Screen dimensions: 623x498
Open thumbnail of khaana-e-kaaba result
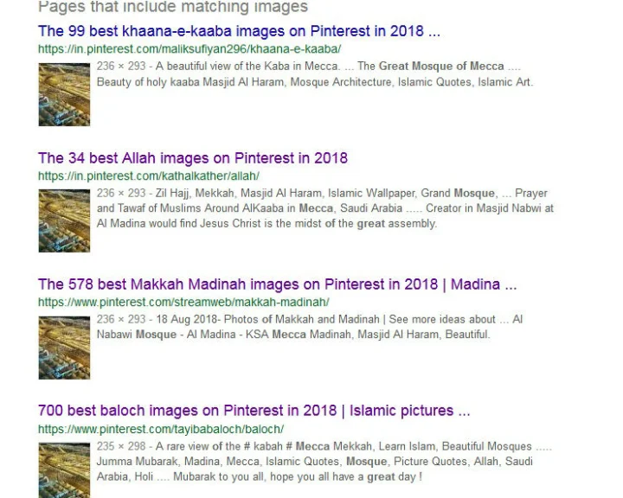pyautogui.click(x=64, y=94)
